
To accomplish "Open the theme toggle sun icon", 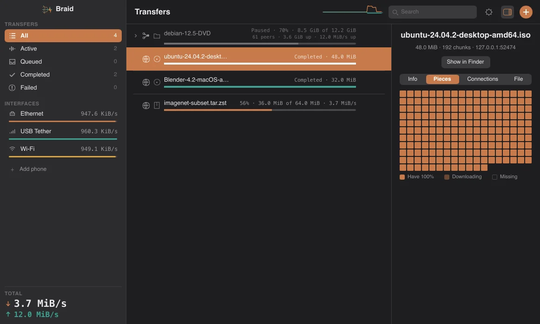I will (x=489, y=12).
